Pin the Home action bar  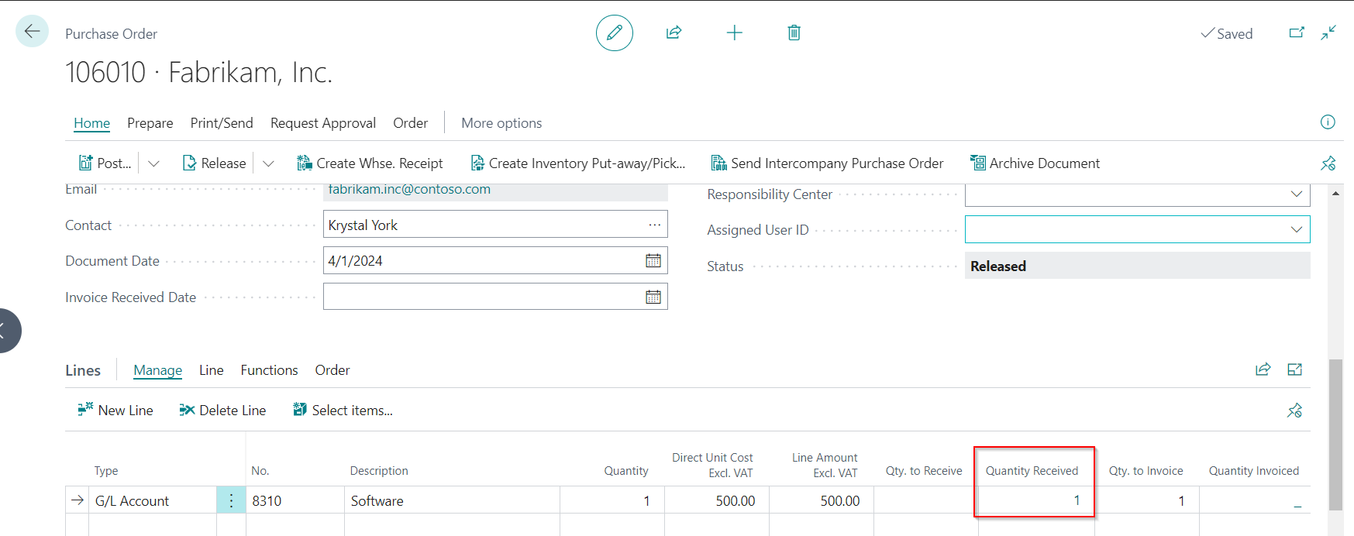pos(1328,163)
